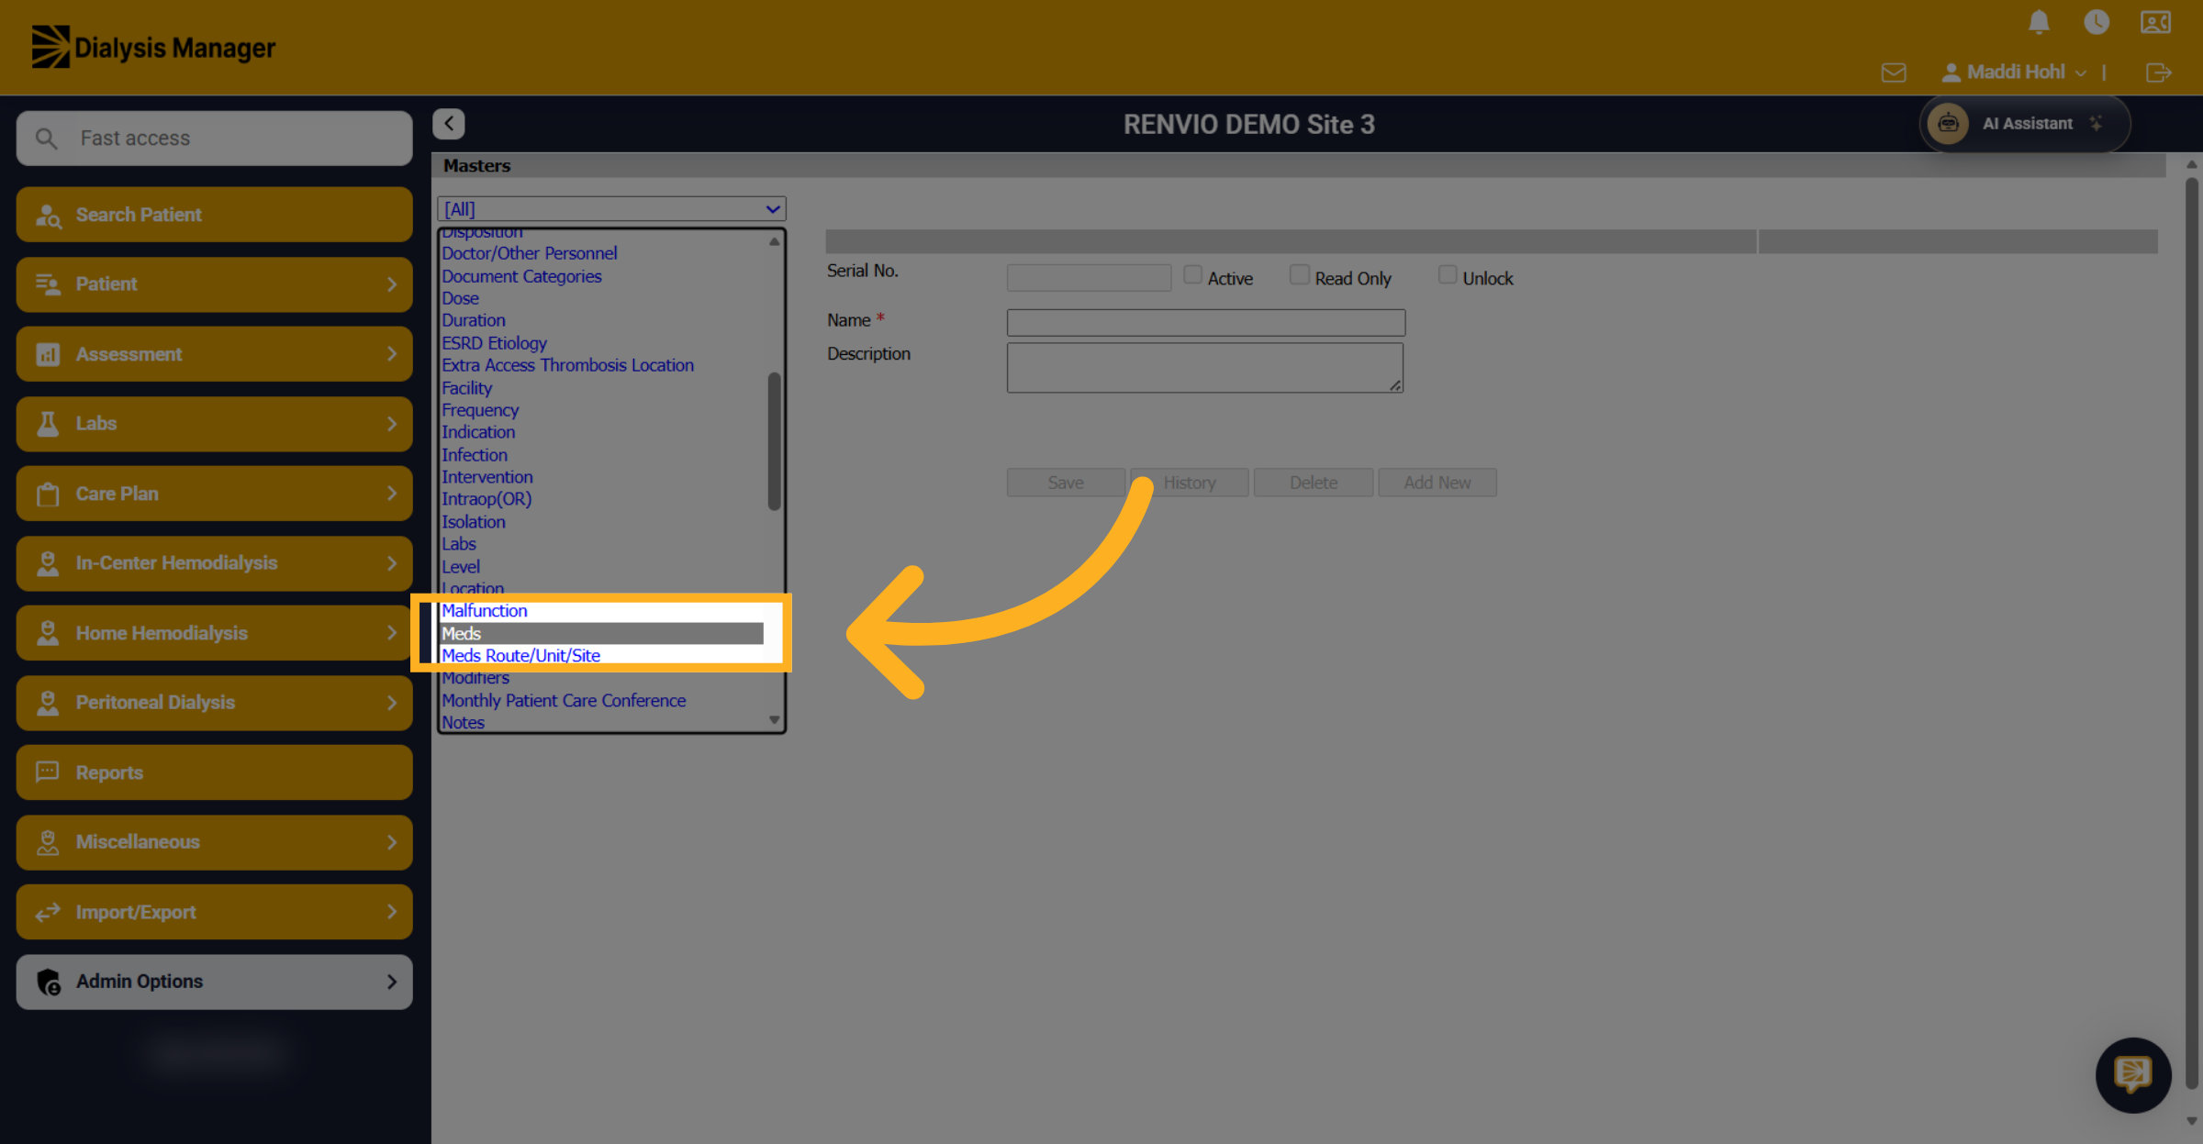
Task: Open the chat support bubble icon
Action: [2132, 1074]
